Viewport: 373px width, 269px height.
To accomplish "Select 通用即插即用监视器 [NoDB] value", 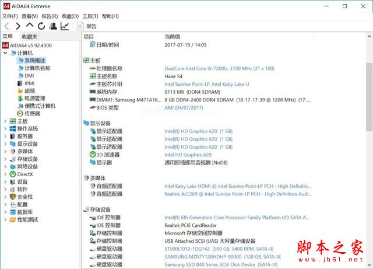I will tap(196, 162).
